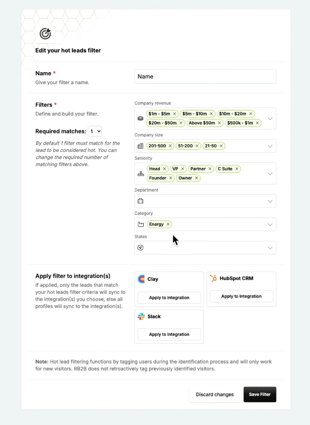Click the Save Filter button
This screenshot has height=425, width=310.
[x=260, y=394]
